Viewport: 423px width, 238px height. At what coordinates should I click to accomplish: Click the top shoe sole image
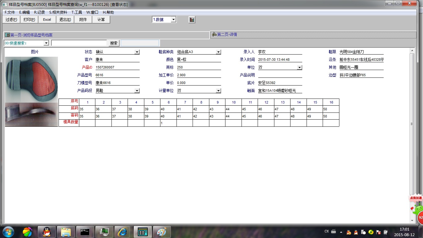coord(31,79)
